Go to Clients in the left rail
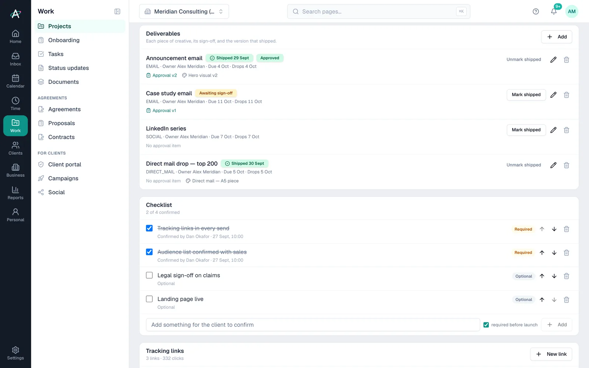The height and width of the screenshot is (368, 589). 15,148
